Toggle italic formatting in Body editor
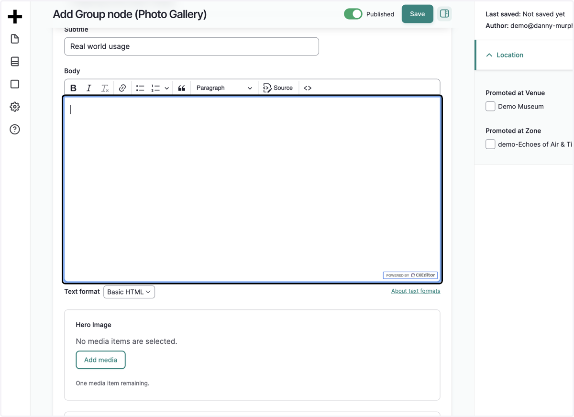Screen dimensions: 574x417 coord(88,88)
